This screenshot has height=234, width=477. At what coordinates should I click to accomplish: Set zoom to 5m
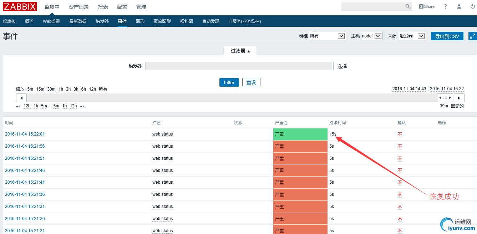(x=30, y=89)
